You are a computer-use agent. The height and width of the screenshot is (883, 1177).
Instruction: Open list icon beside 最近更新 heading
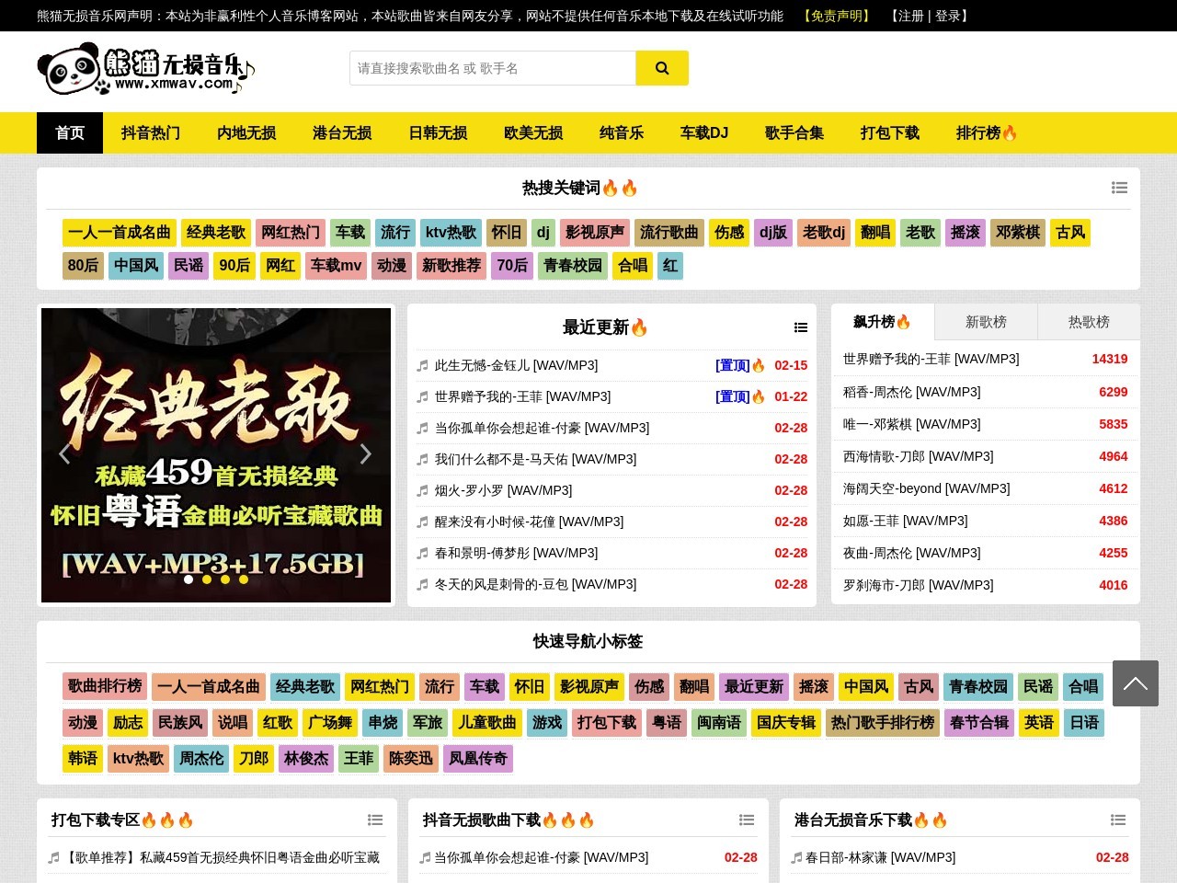click(801, 327)
